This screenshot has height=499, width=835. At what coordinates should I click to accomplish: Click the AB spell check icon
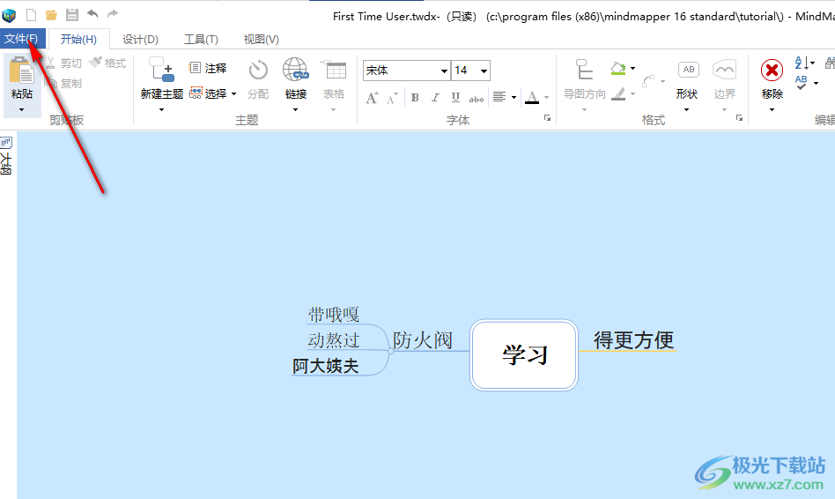point(802,82)
